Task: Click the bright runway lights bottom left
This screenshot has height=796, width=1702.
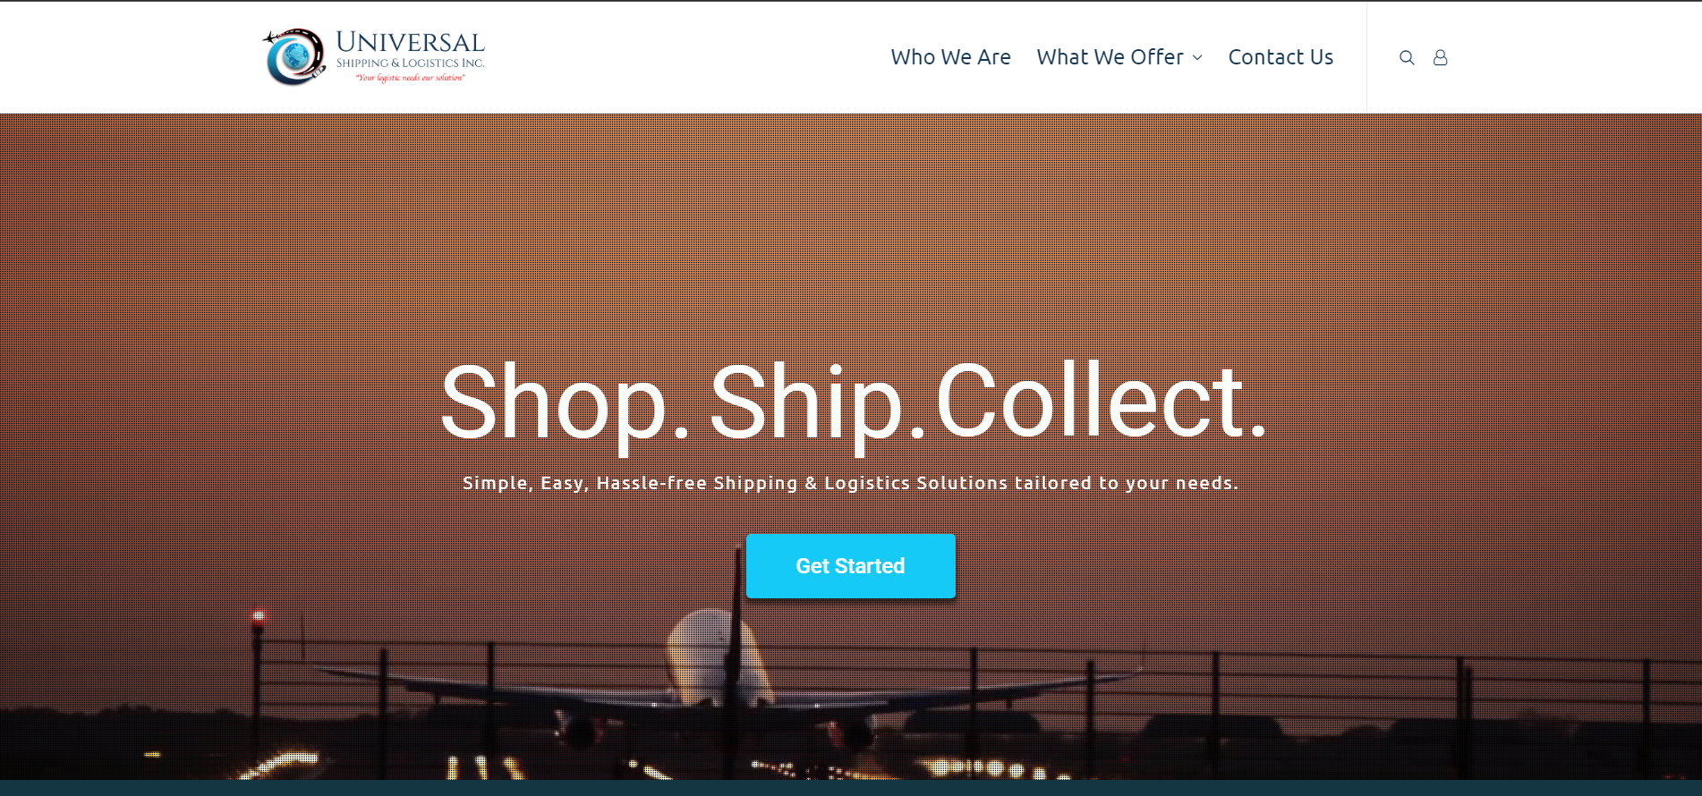Action: (x=277, y=765)
